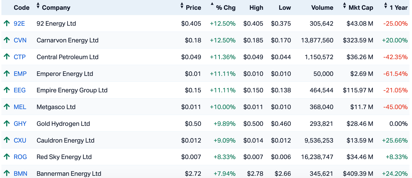The width and height of the screenshot is (412, 178).
Task: Select the Gold Hydrogen Ltd row
Action: click(205, 124)
